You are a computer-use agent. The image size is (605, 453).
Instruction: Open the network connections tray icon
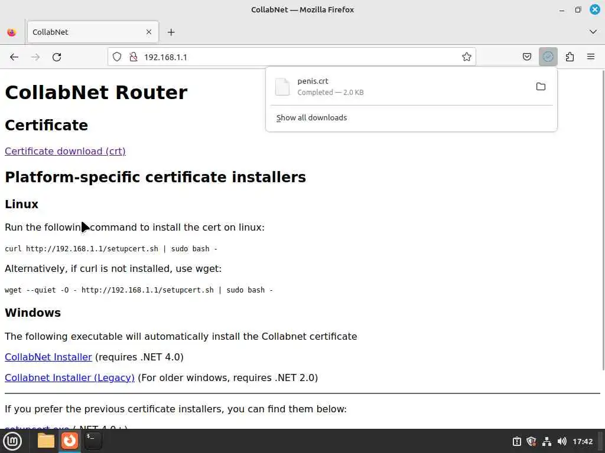pyautogui.click(x=547, y=441)
